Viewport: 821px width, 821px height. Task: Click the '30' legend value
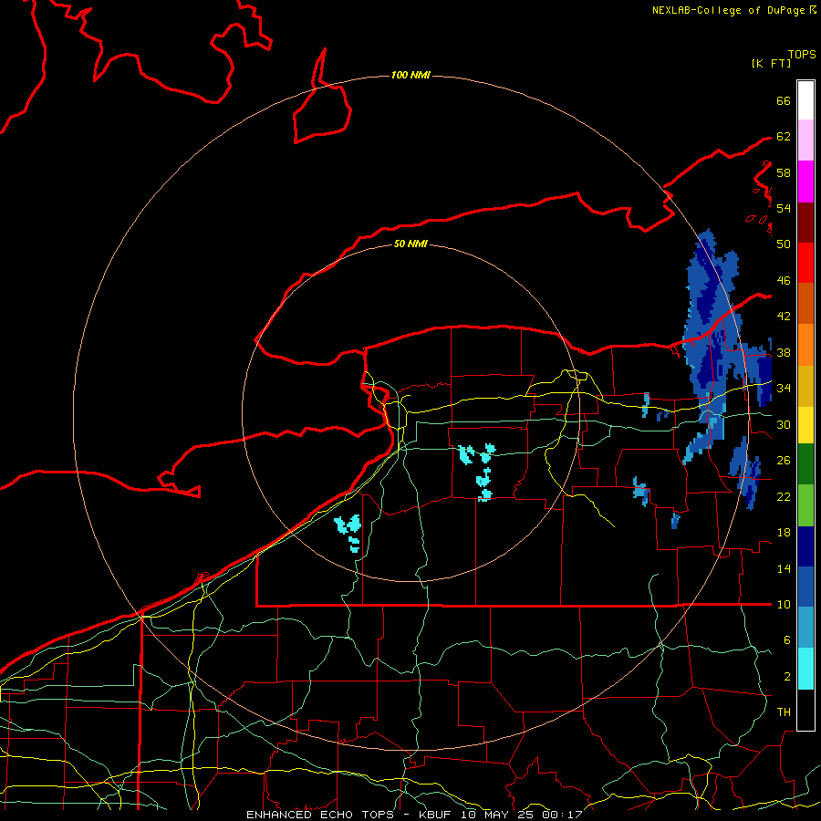tap(784, 424)
